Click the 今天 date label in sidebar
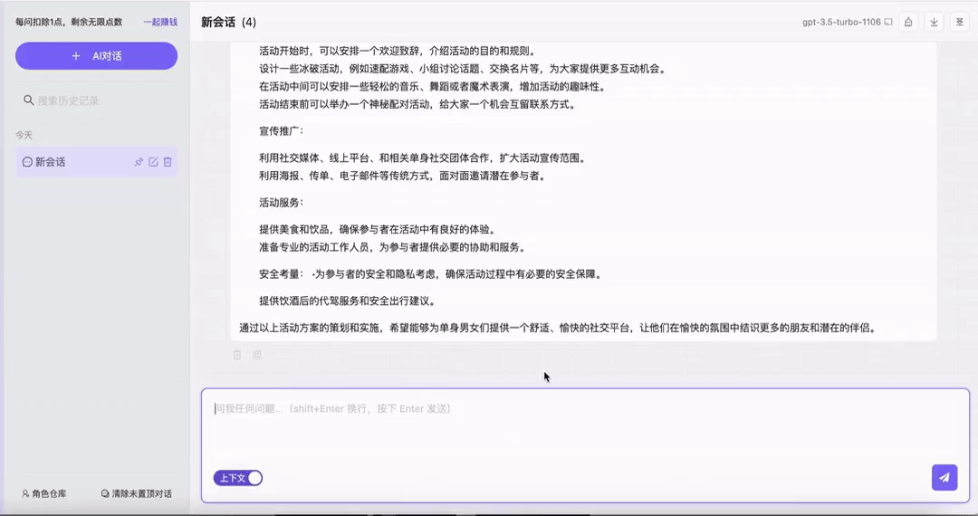The width and height of the screenshot is (978, 516). 24,135
